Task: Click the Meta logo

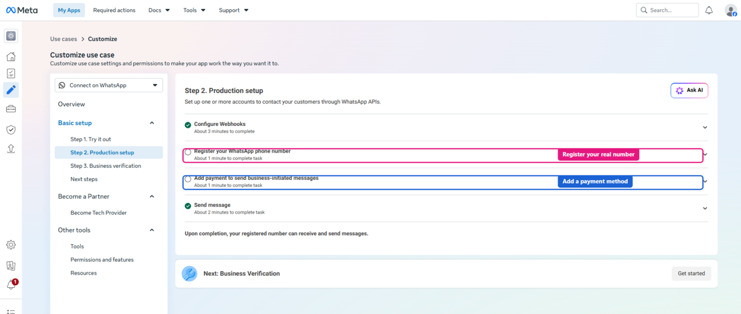Action: tap(22, 10)
